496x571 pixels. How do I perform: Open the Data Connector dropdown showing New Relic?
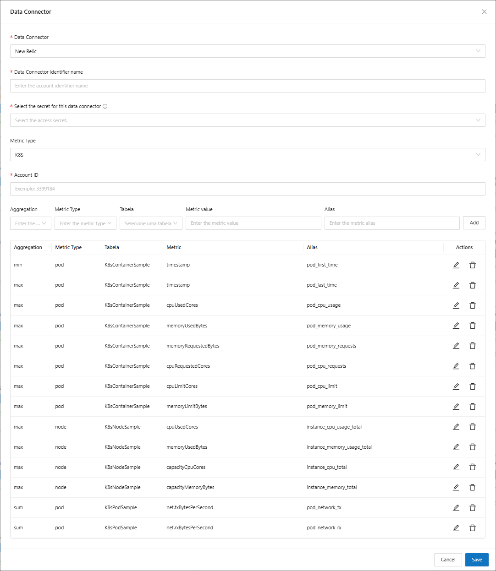[248, 51]
